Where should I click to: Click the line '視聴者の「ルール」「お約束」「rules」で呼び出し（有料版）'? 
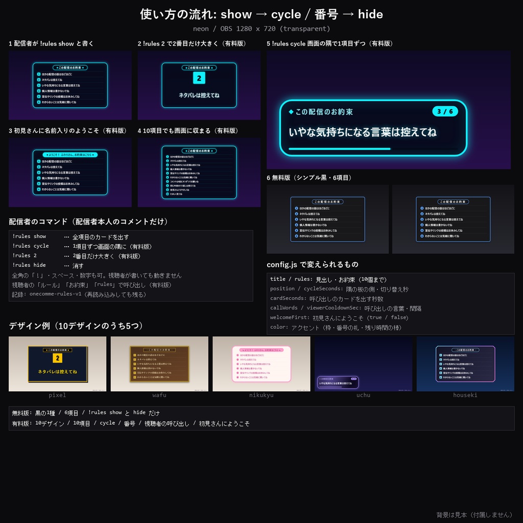(x=93, y=285)
